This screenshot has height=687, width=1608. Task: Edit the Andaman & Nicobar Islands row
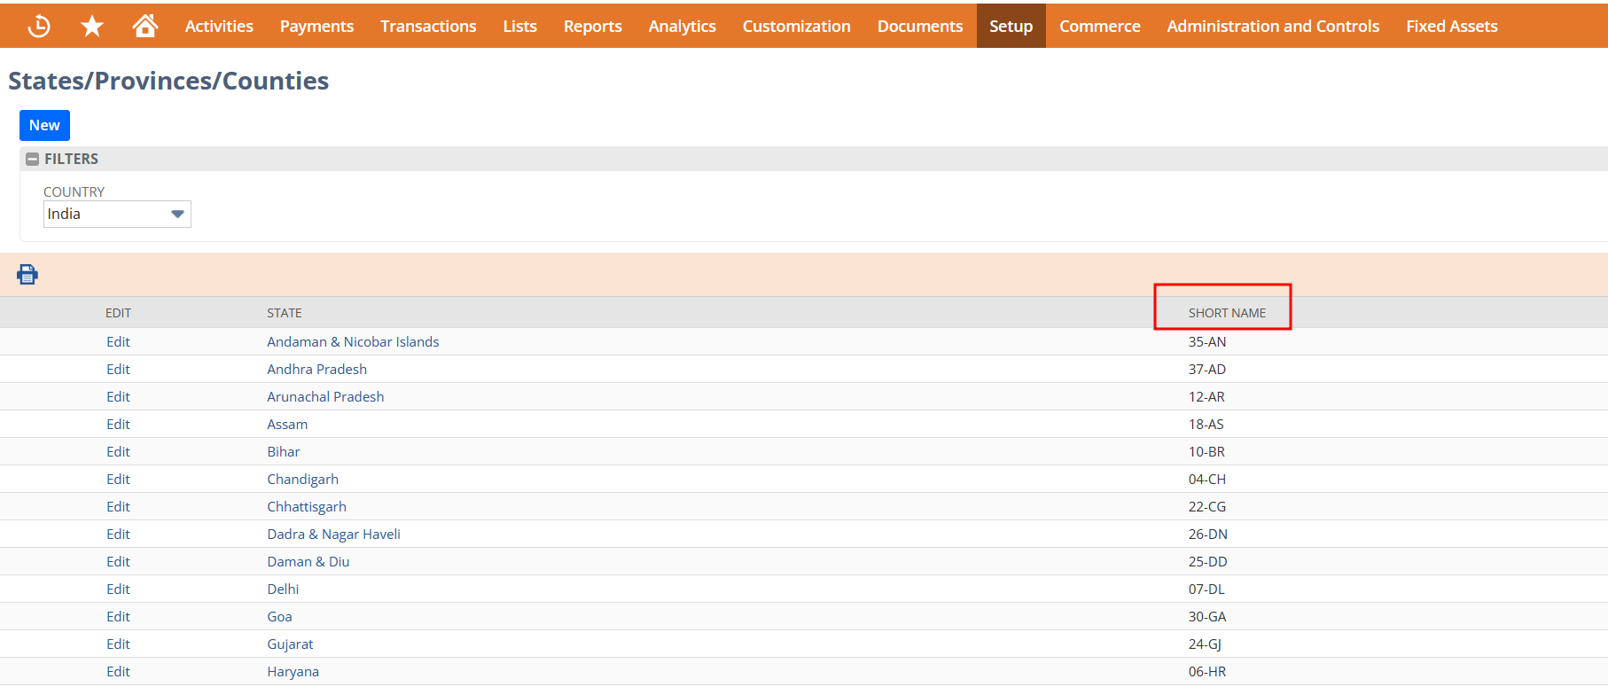tap(118, 342)
